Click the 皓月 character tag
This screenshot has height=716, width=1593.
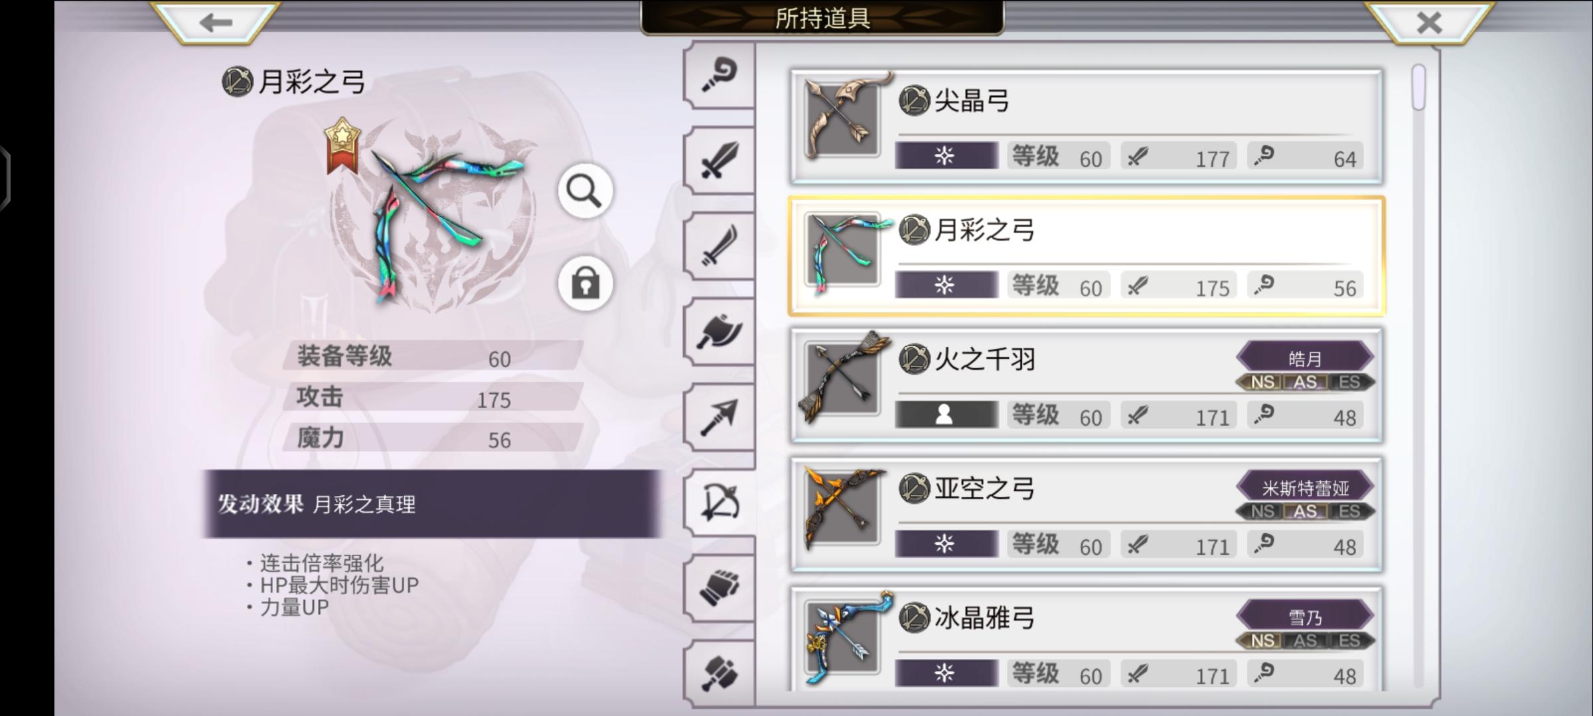tap(1305, 359)
